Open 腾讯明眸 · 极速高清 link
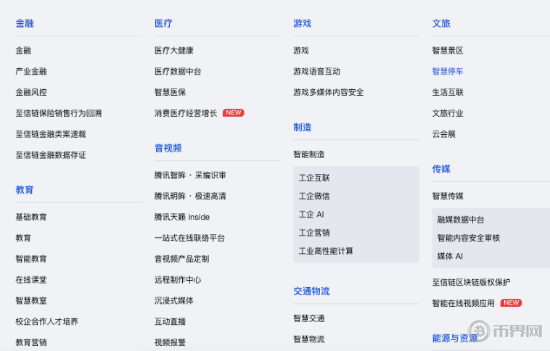 (x=190, y=196)
